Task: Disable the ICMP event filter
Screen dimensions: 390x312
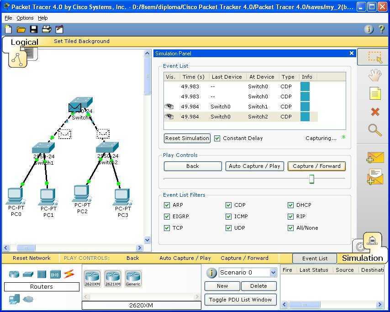Action: tap(228, 216)
